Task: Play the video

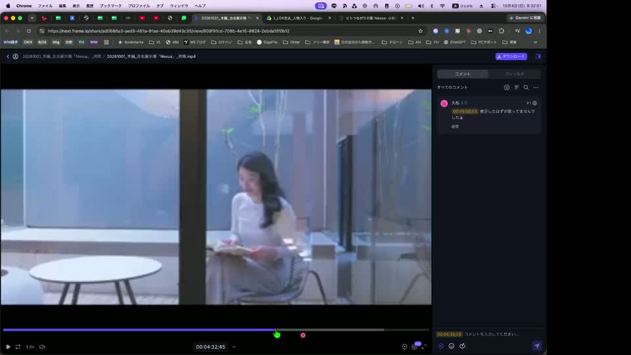Action: 8,346
